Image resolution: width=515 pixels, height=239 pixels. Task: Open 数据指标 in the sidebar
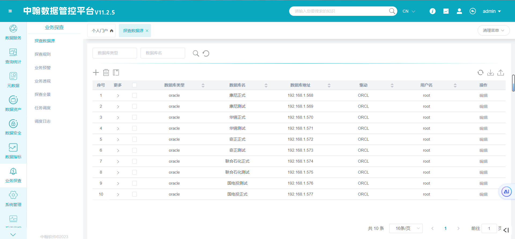coord(13,151)
